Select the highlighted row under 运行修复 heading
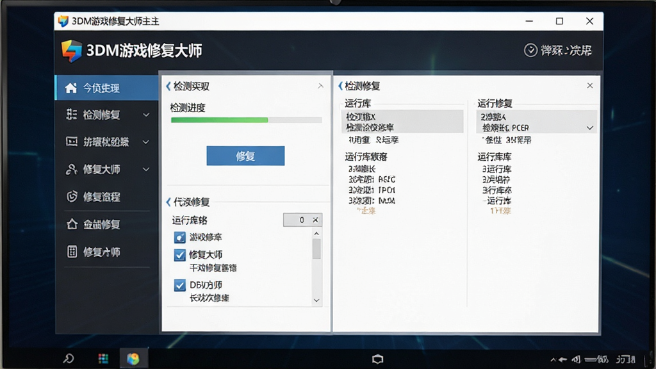Image resolution: width=656 pixels, height=369 pixels. 536,122
